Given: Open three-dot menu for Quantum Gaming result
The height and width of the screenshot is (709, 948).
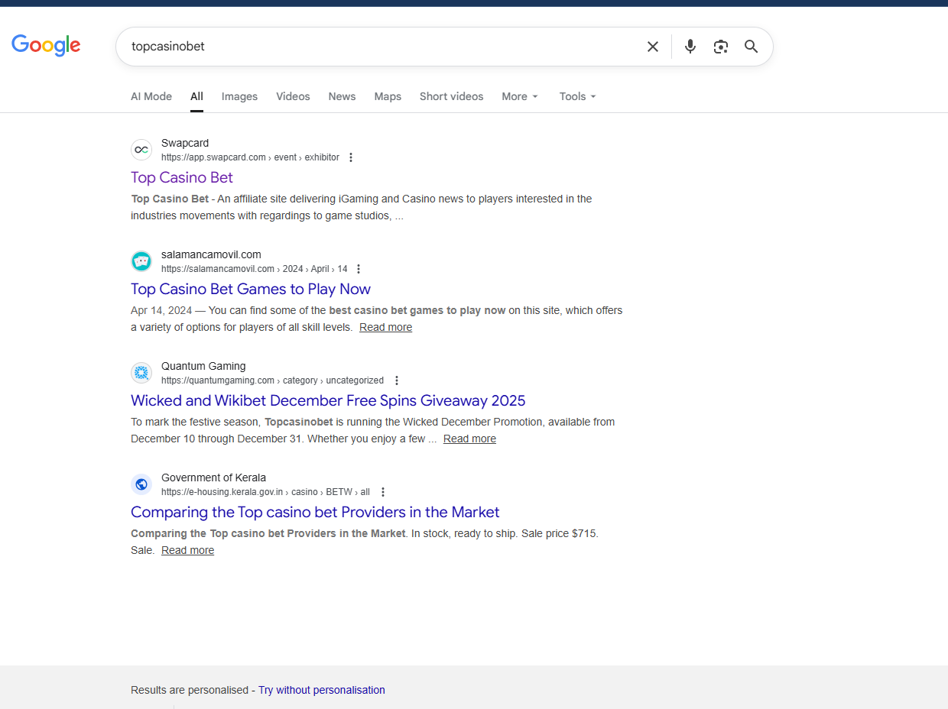Looking at the screenshot, I should click(x=396, y=380).
